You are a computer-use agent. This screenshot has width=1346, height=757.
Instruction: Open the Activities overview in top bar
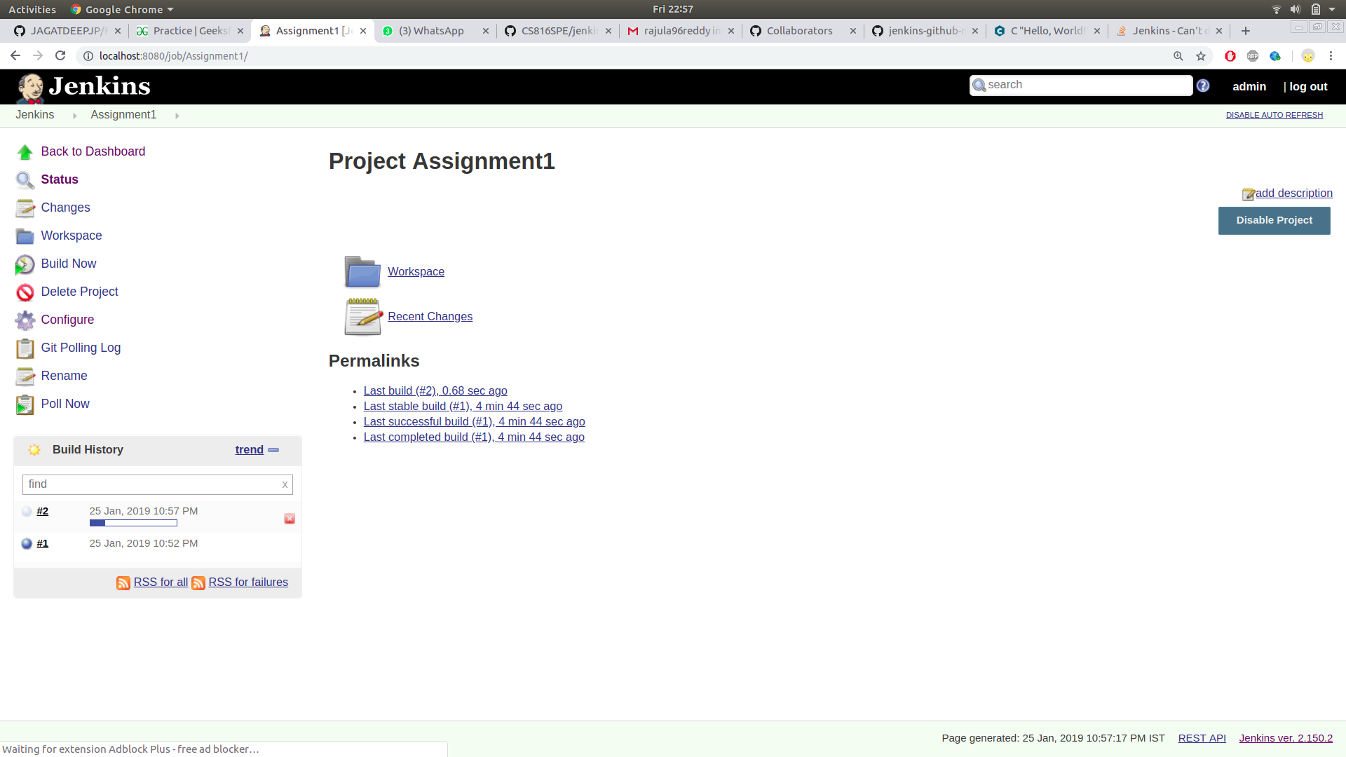32,9
